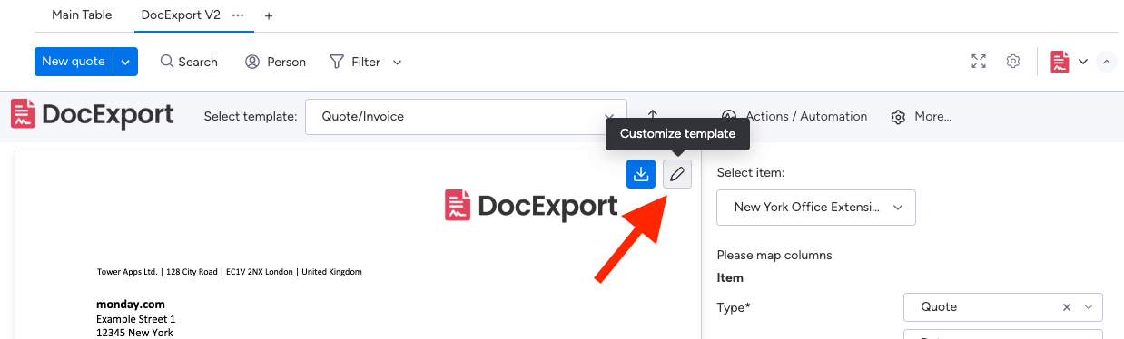Image resolution: width=1124 pixels, height=339 pixels.
Task: Open the Main Table tab
Action: (82, 15)
